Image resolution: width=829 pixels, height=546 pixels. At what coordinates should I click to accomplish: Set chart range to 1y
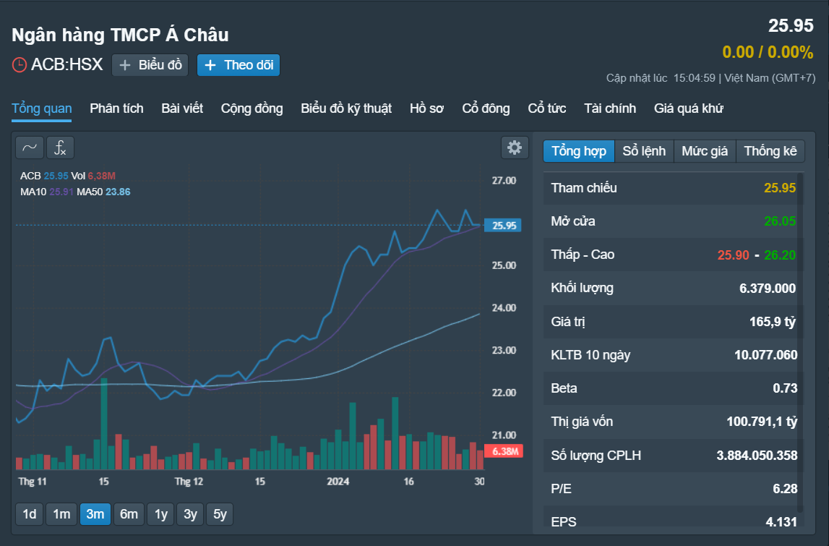point(161,514)
